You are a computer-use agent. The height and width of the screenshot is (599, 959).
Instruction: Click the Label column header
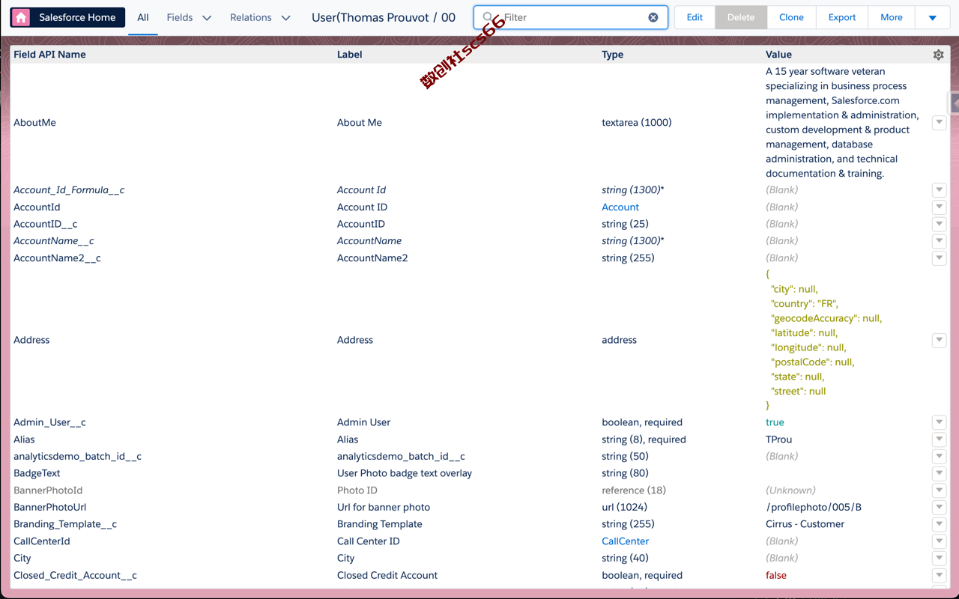tap(349, 55)
